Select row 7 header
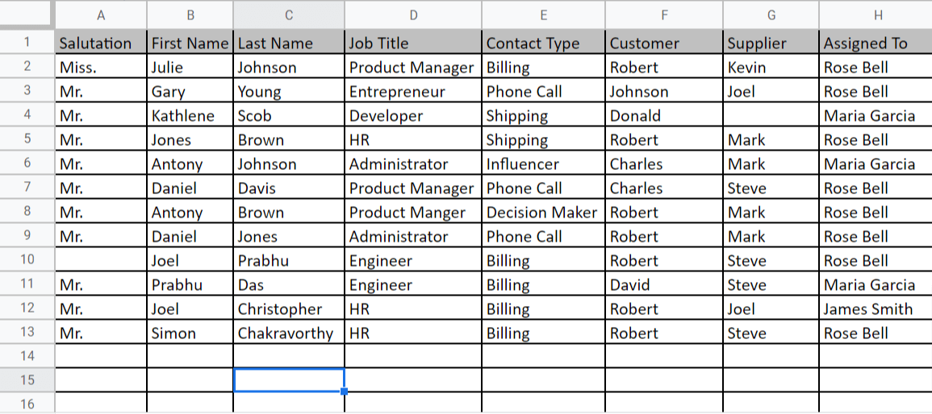This screenshot has height=414, width=932. (27, 188)
